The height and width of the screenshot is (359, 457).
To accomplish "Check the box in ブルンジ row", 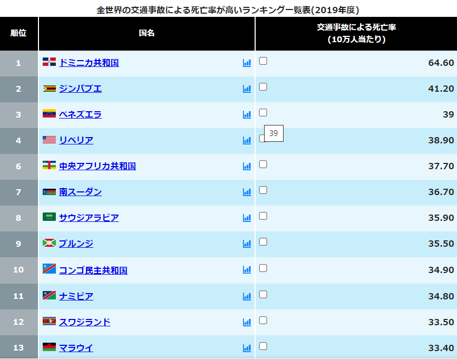I will coord(263,241).
